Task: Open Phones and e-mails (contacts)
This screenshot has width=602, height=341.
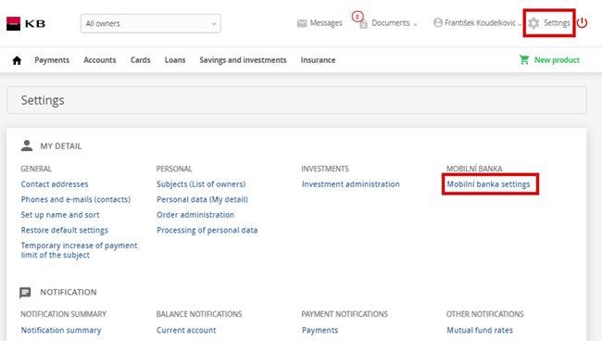Action: pyautogui.click(x=76, y=199)
